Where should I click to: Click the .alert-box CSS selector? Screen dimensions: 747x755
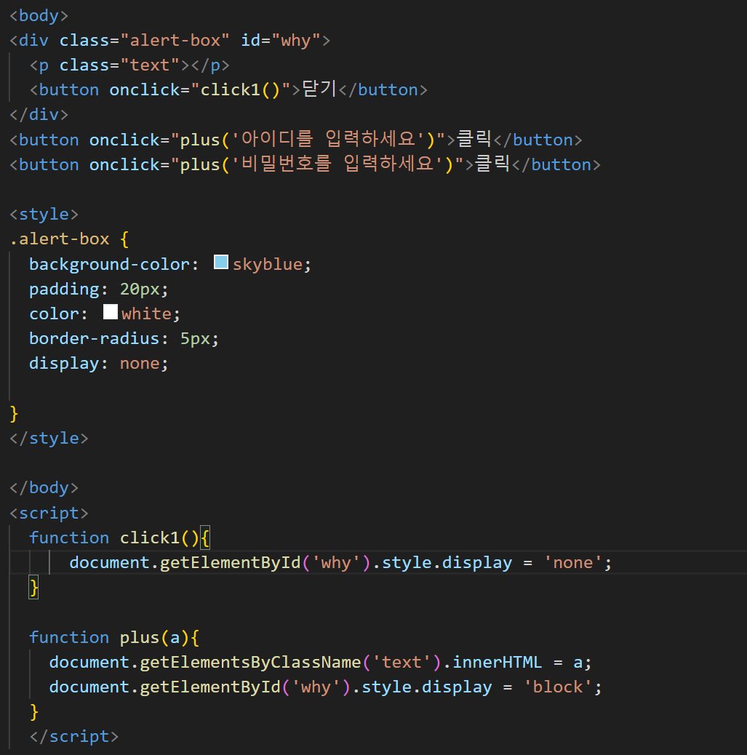(60, 239)
